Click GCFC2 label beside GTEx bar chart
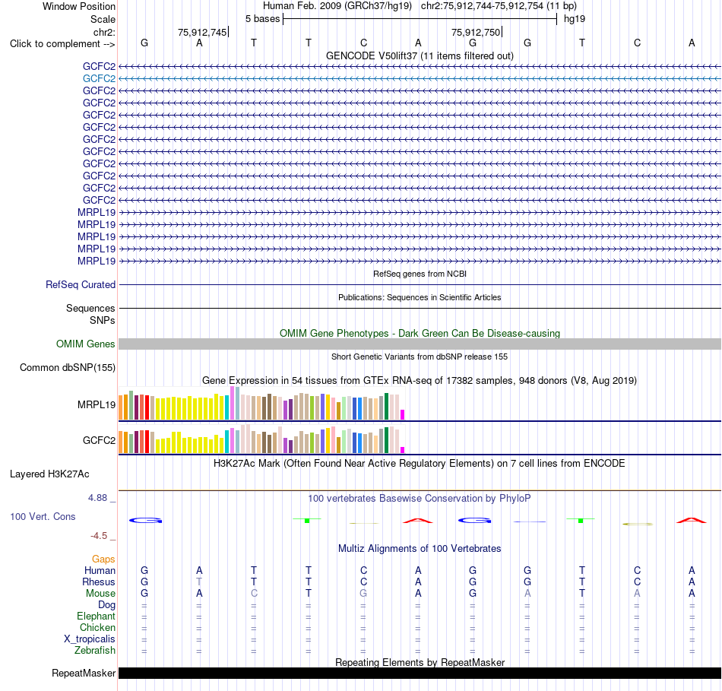 99,440
